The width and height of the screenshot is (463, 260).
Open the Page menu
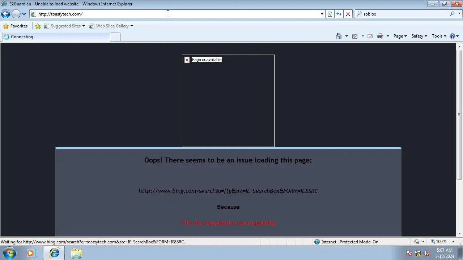tap(400, 36)
